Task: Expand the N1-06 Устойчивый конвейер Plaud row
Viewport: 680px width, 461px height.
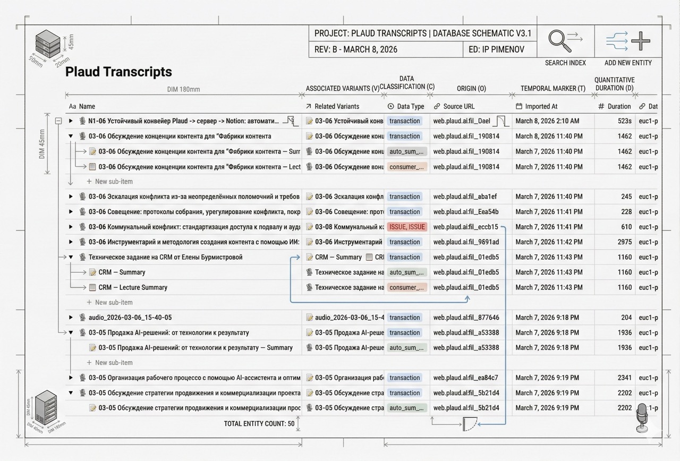Action: (x=71, y=121)
